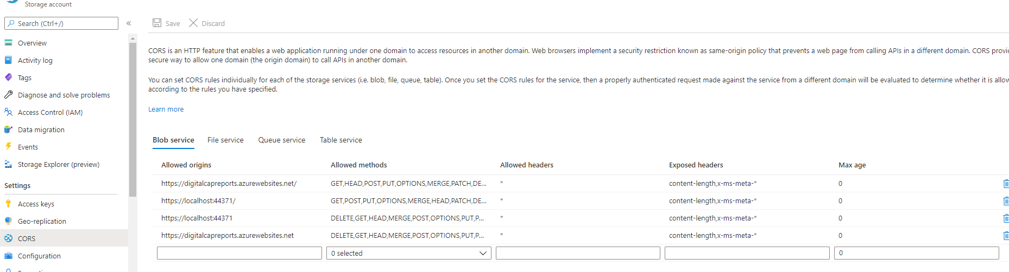This screenshot has height=272, width=1009.
Task: Follow the Learn more link
Action: [166, 109]
